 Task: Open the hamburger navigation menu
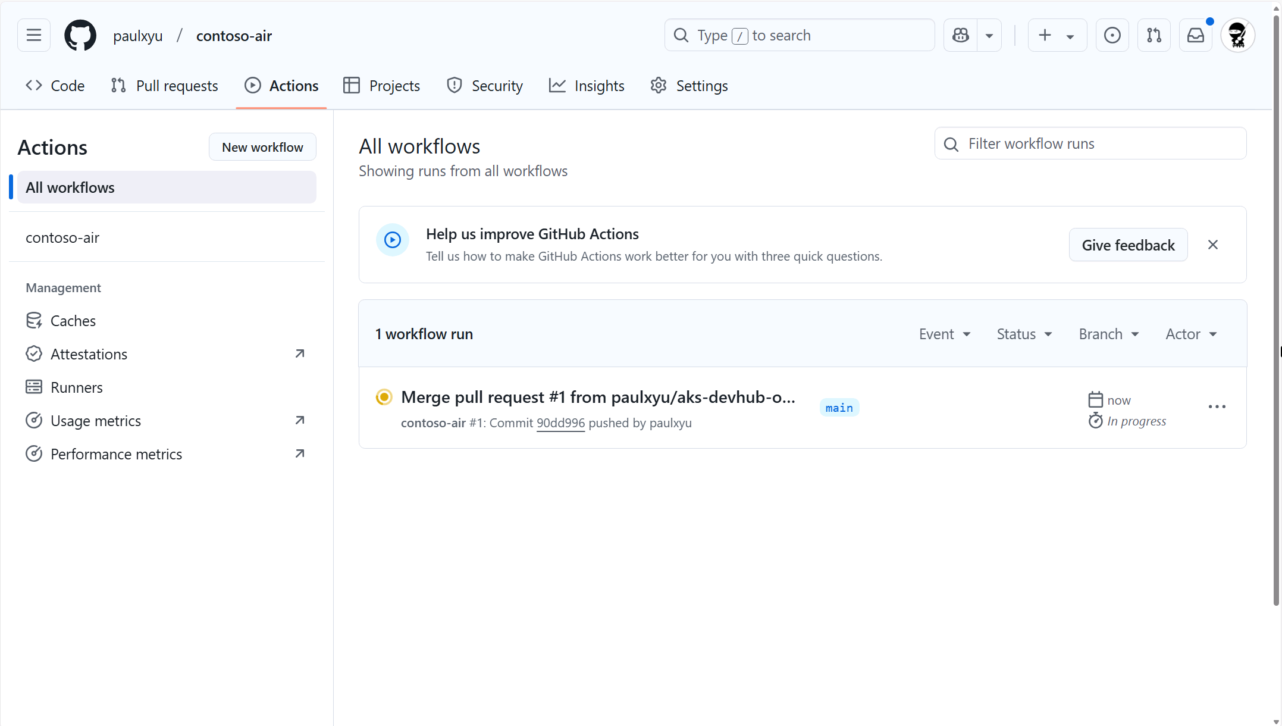(34, 35)
